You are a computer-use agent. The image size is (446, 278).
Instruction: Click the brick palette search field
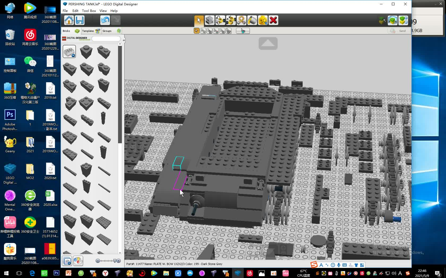coord(106,39)
